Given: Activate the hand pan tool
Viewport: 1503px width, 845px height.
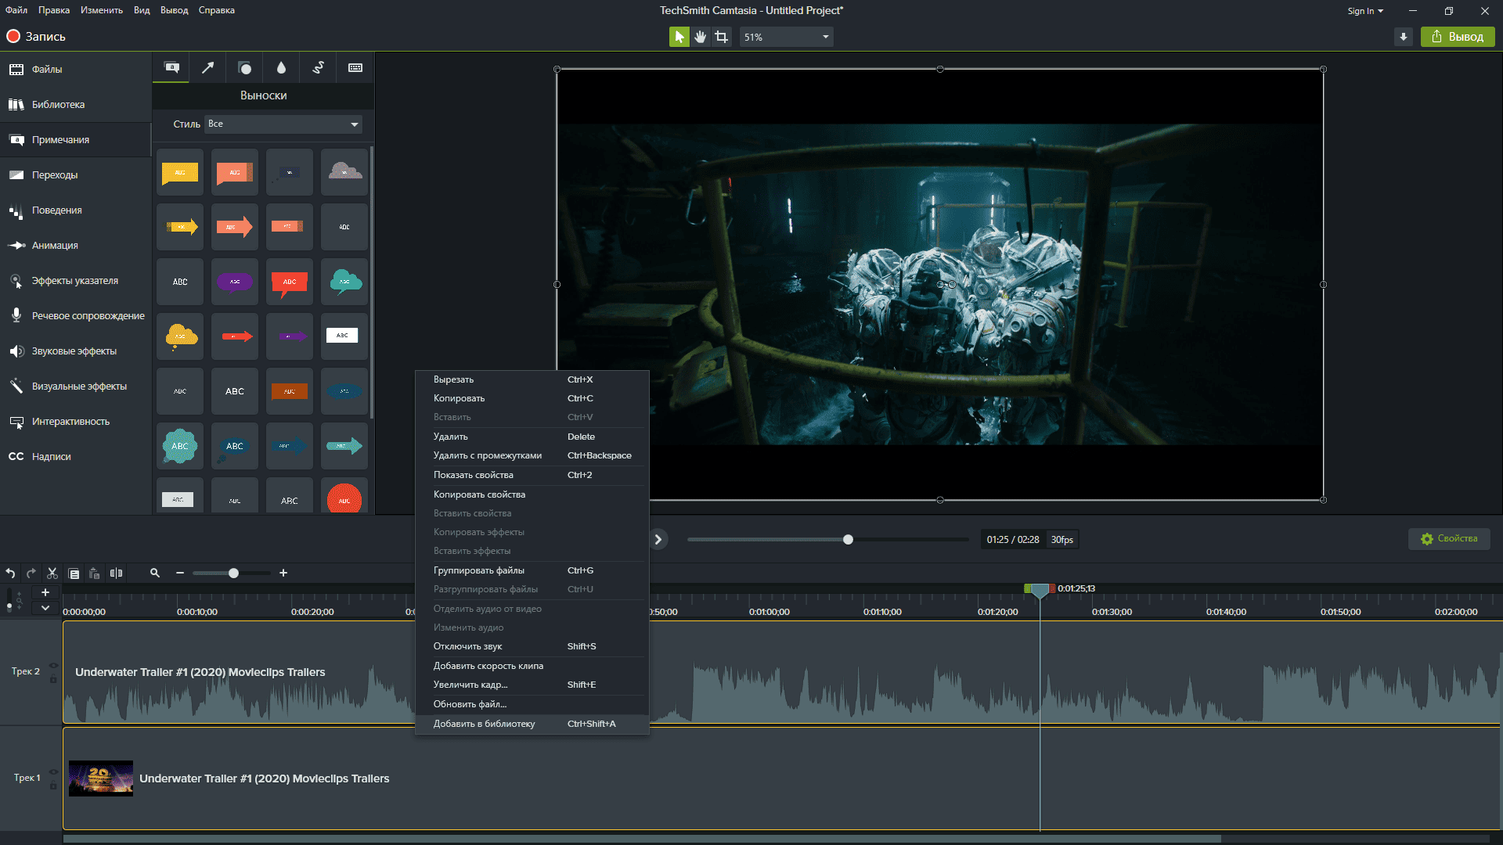Looking at the screenshot, I should point(700,37).
